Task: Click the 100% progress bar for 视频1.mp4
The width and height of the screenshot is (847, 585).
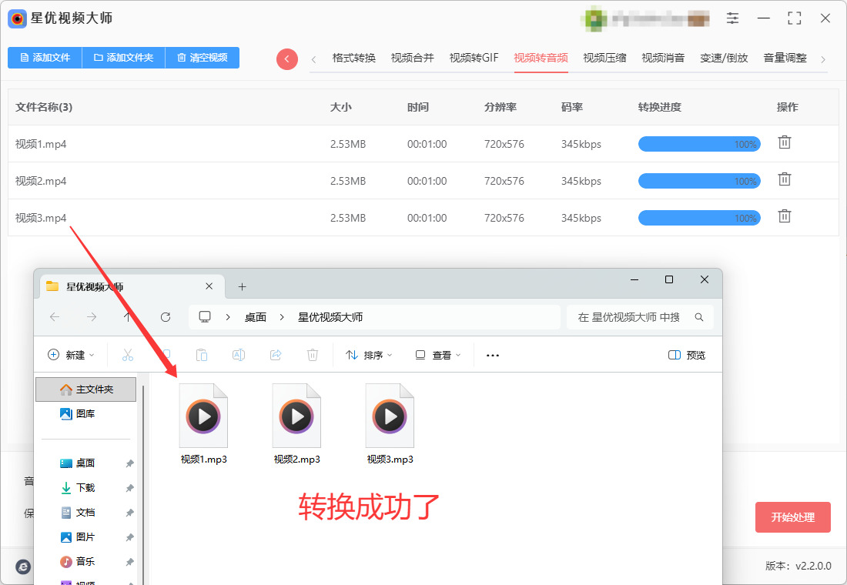Action: [x=699, y=144]
